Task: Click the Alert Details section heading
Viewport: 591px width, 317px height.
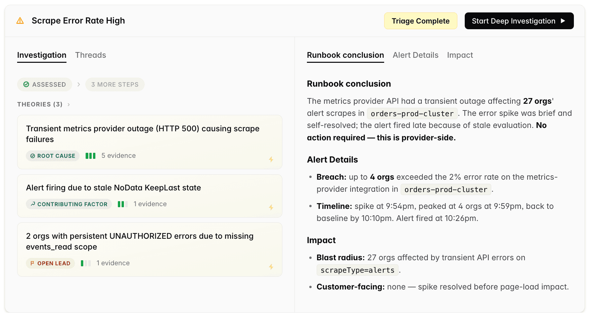Action: coord(332,160)
